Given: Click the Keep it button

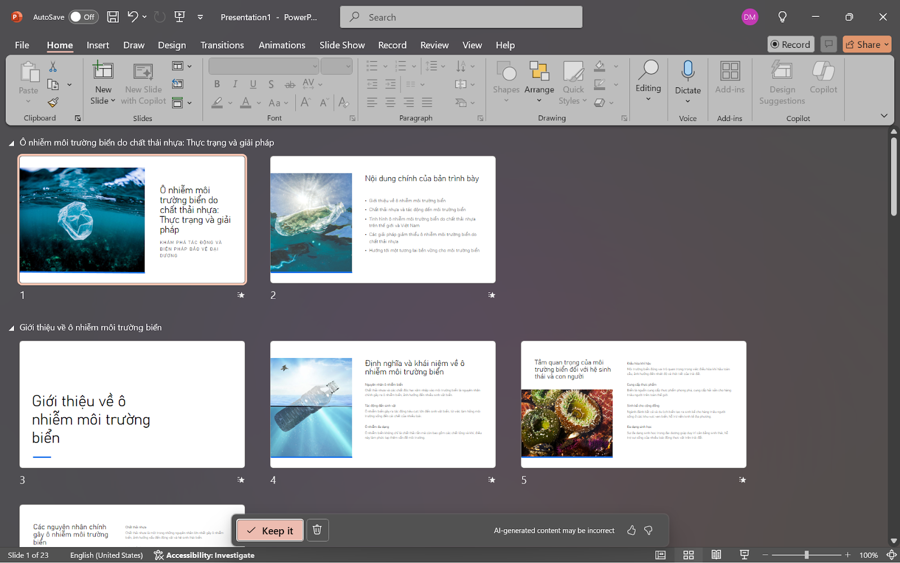Looking at the screenshot, I should point(270,530).
